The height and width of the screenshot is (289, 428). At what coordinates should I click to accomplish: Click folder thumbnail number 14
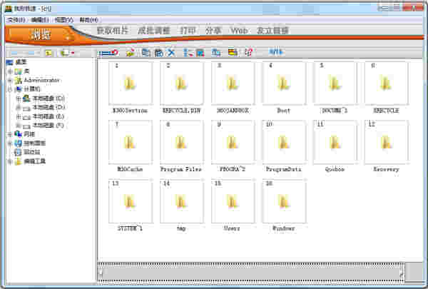(x=181, y=201)
